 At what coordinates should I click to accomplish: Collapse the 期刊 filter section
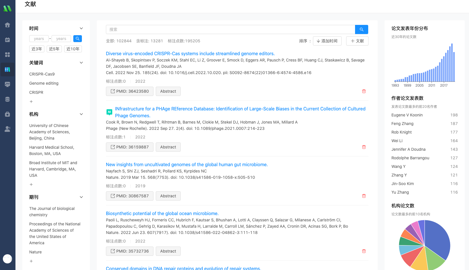pyautogui.click(x=81, y=197)
